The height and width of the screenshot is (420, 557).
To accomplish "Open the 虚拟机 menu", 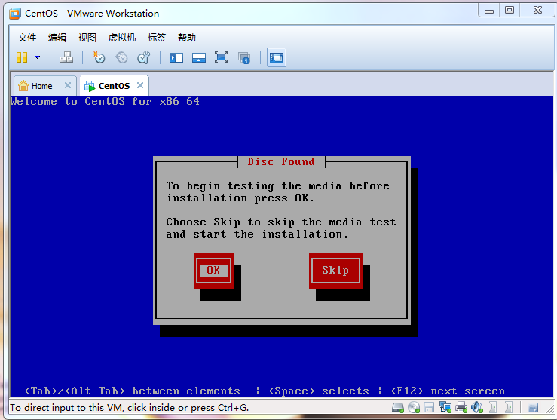I will click(122, 38).
